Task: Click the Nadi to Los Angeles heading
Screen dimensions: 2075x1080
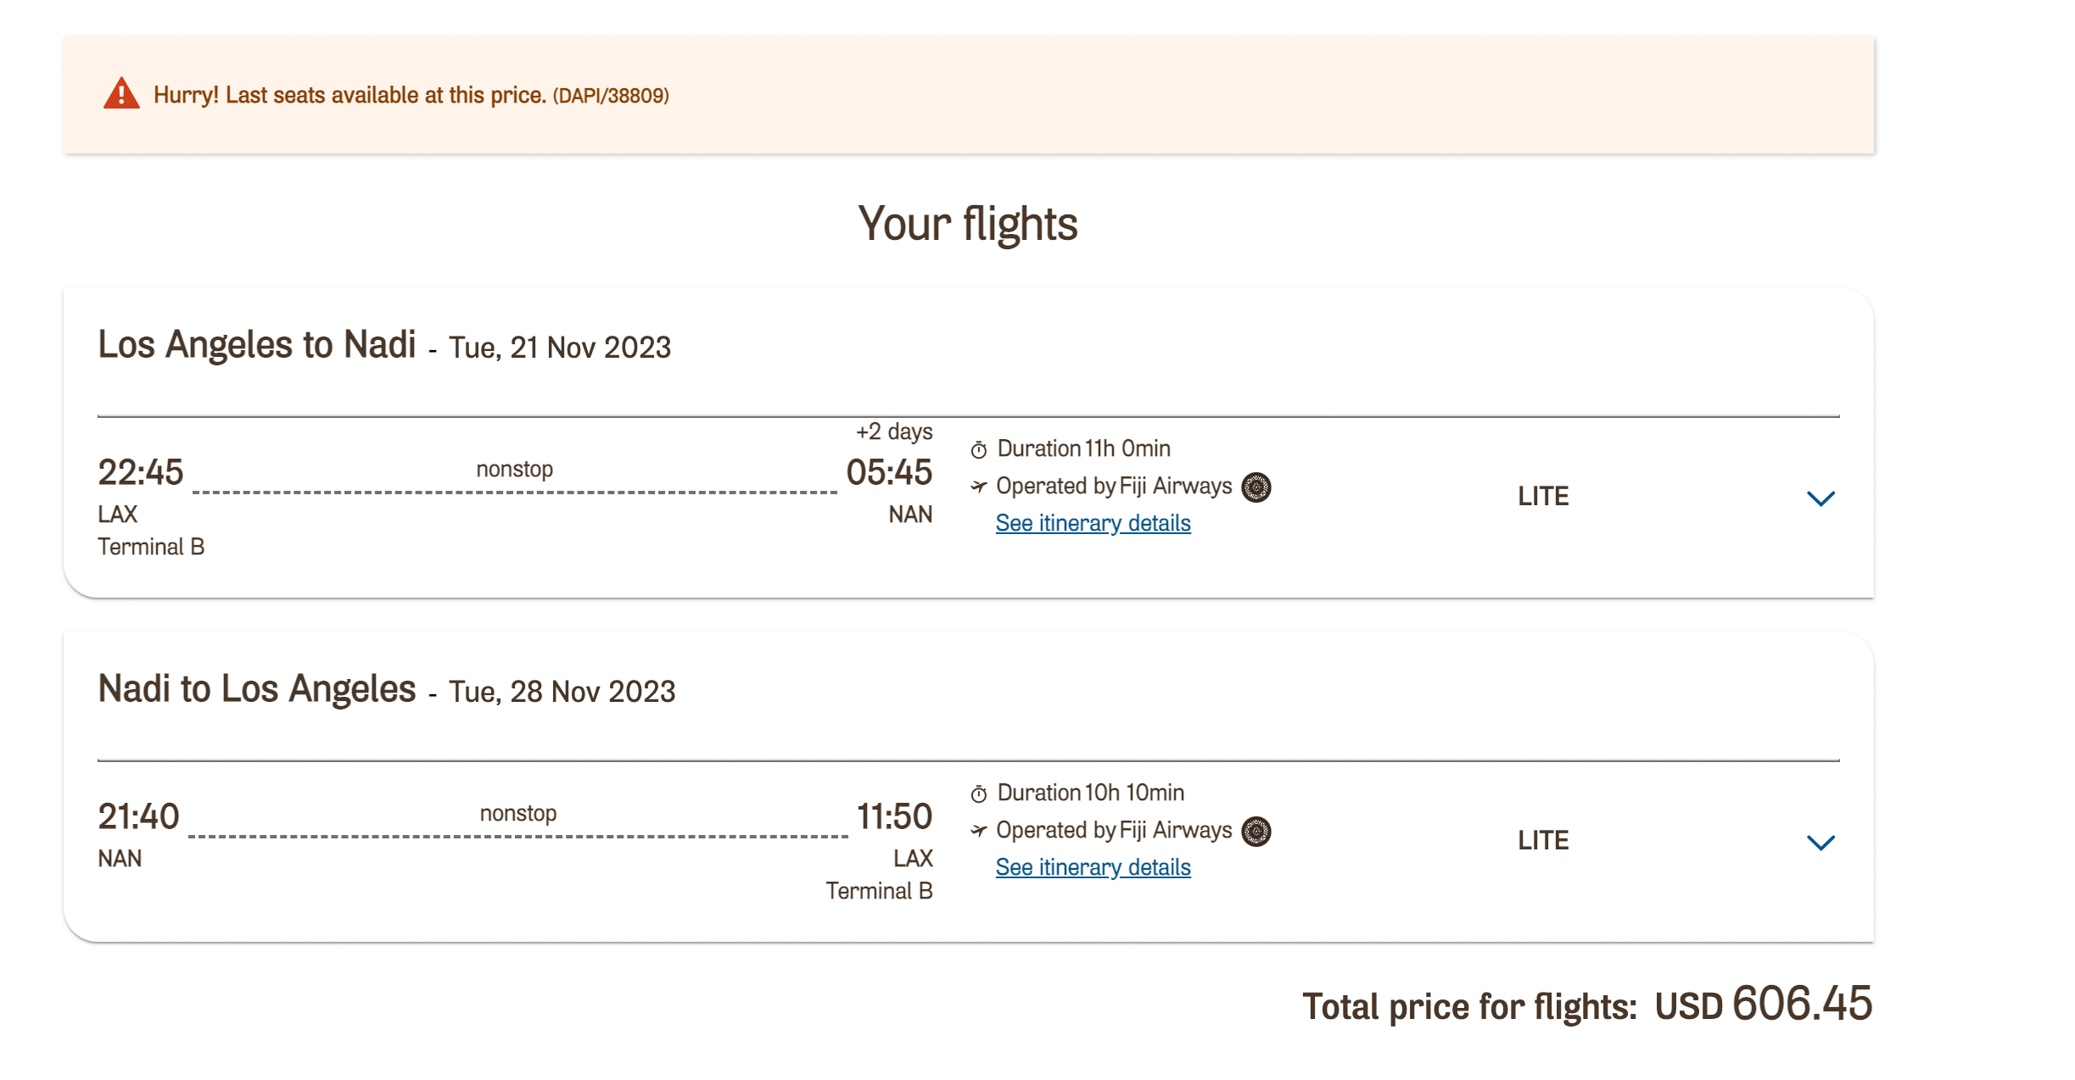Action: [x=257, y=690]
